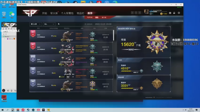
Task: Switch to the 开始 tab
Action: 44,13
